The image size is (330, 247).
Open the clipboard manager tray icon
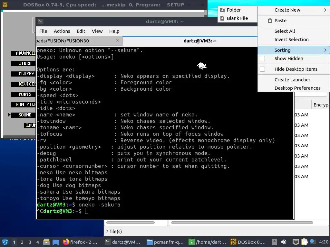[304, 242]
